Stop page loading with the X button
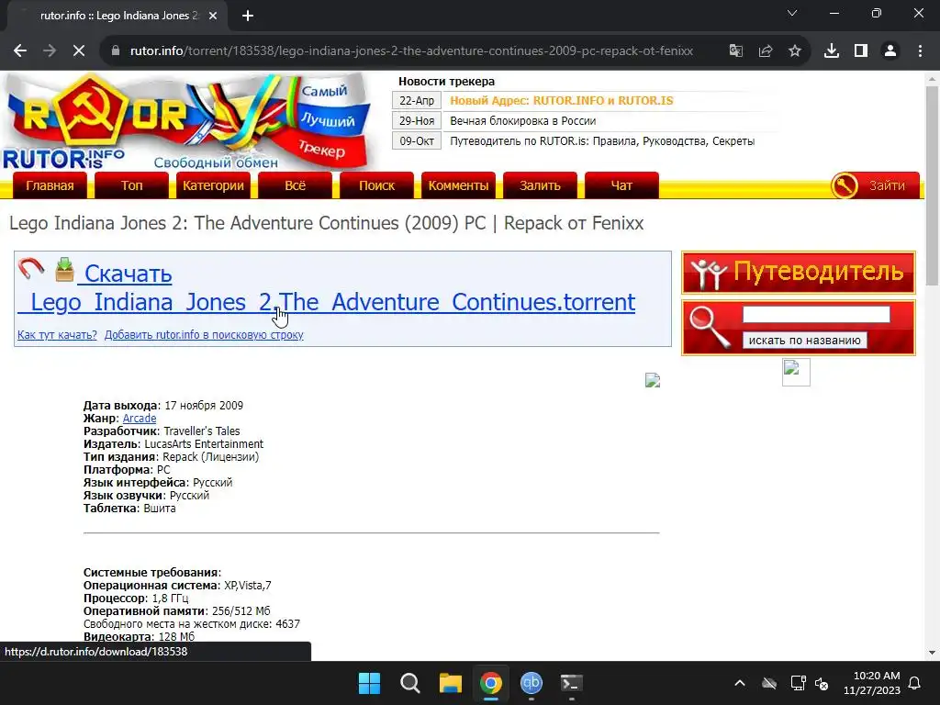Viewport: 940px width, 705px height. (79, 51)
